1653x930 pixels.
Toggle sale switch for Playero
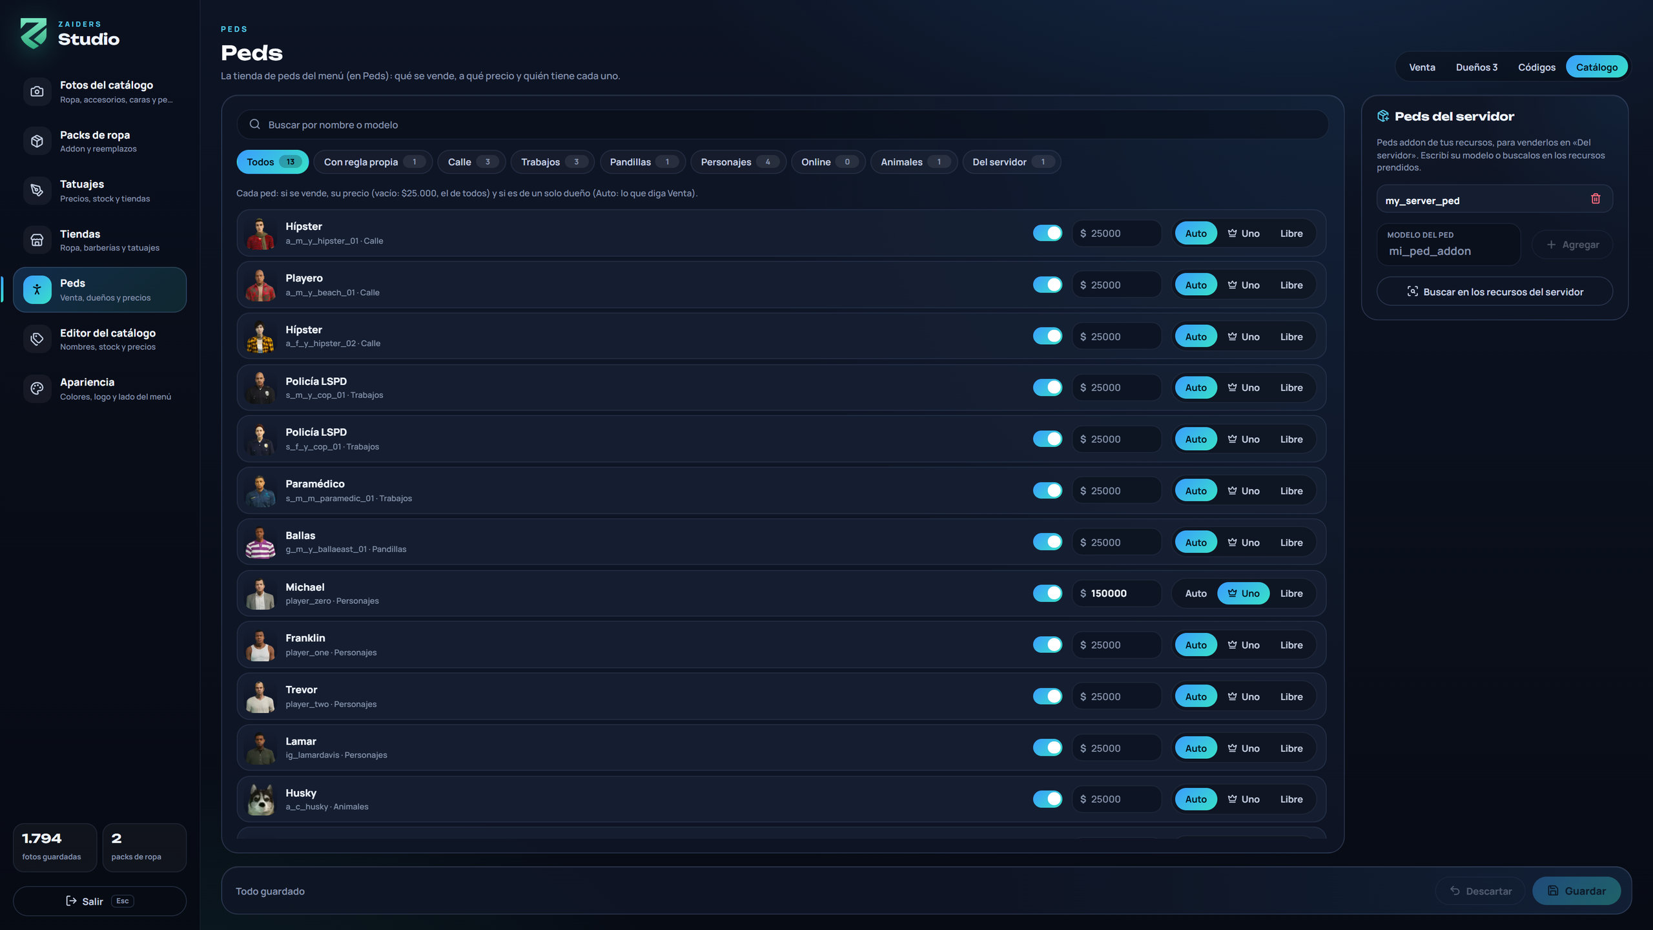coord(1047,285)
